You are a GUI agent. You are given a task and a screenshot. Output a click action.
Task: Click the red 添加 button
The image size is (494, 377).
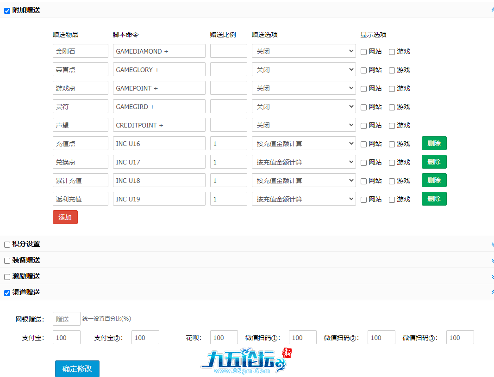click(x=65, y=217)
